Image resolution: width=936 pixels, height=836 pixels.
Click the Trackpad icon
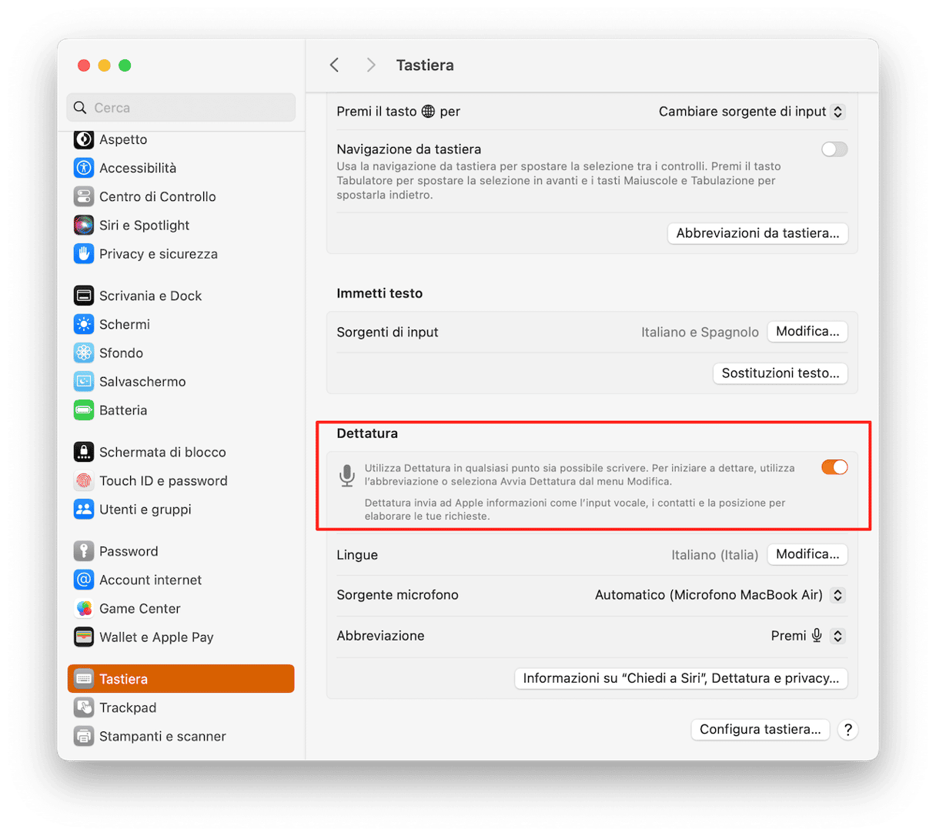click(x=84, y=707)
